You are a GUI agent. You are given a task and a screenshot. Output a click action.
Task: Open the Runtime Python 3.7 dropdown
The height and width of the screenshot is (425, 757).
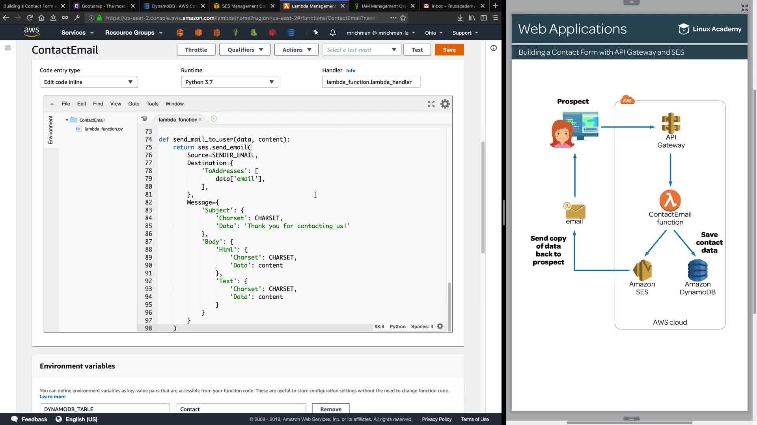click(x=229, y=82)
